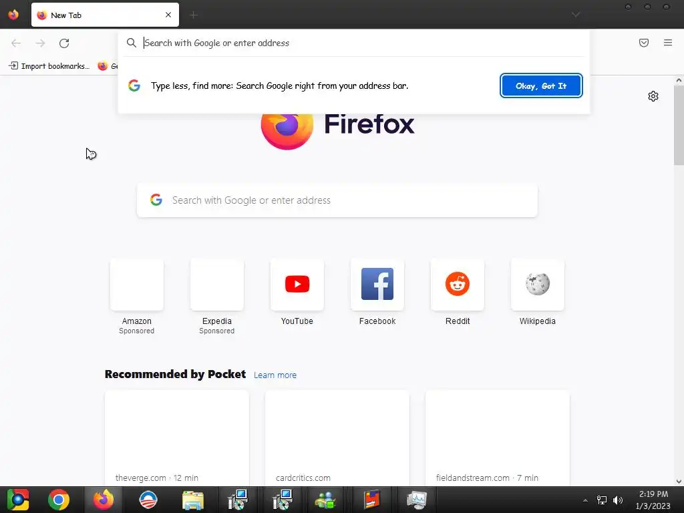Viewport: 684px width, 513px height.
Task: Click the scrollbar up arrow
Action: tap(679, 80)
